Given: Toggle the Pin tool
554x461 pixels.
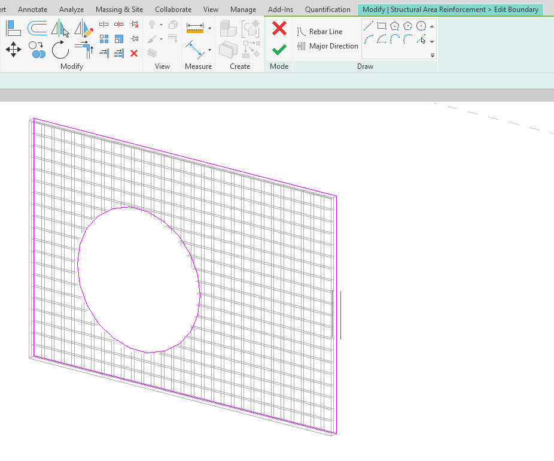Looking at the screenshot, I should [133, 38].
